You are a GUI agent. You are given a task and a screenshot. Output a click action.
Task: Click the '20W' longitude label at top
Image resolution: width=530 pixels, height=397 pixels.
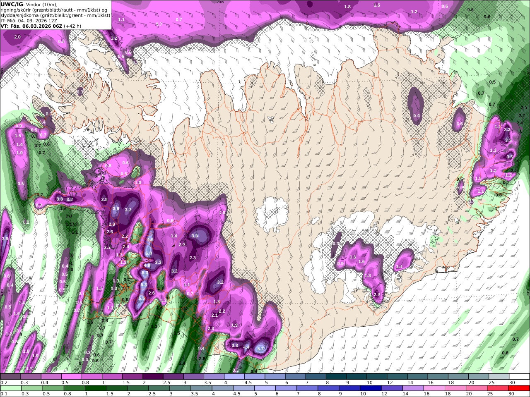[220, 2]
